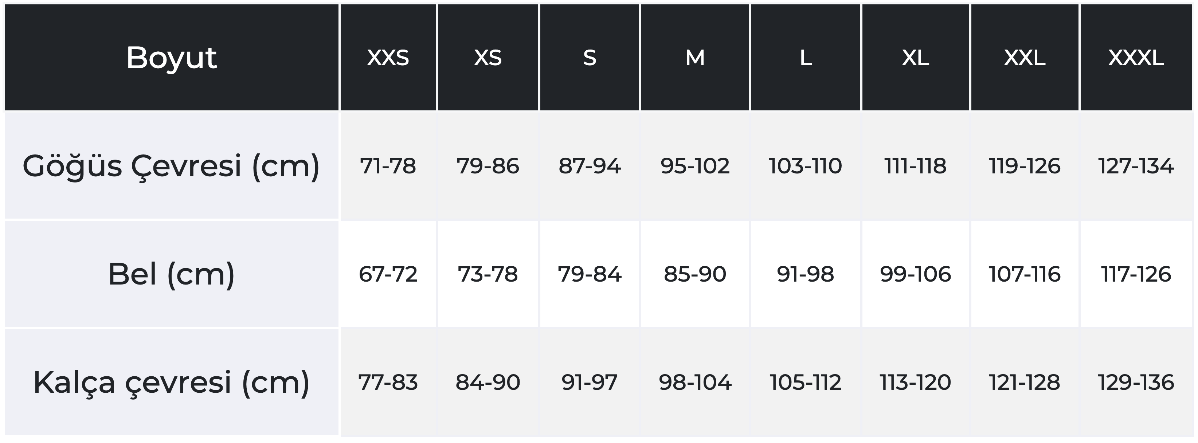
Task: Select the XS size column header
Action: [488, 58]
